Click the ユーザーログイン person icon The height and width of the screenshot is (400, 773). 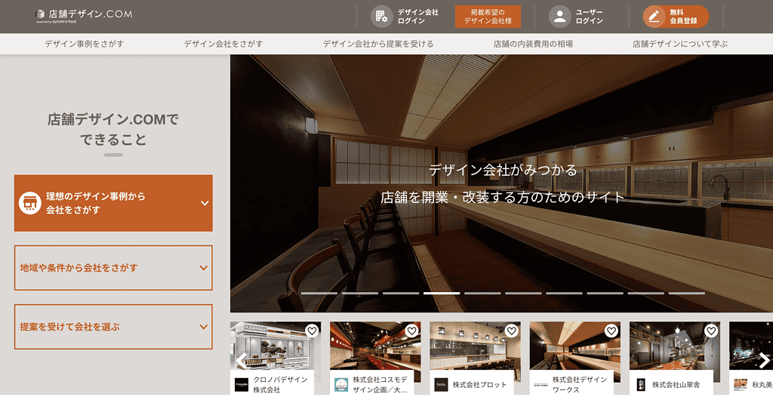[559, 16]
